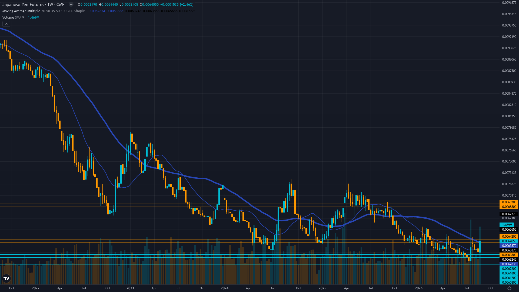This screenshot has height=292, width=519.
Task: Select the orange 0.0069200 price label
Action: click(508, 202)
